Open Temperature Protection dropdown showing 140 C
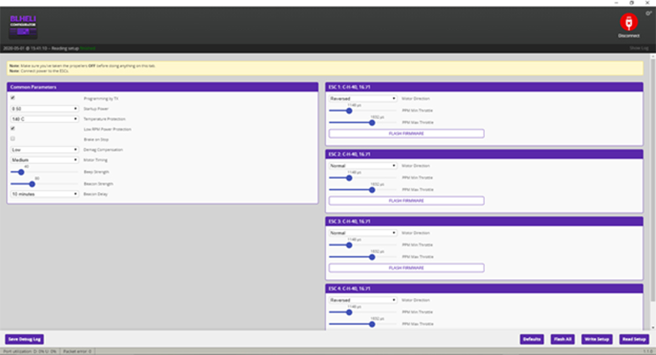The width and height of the screenshot is (656, 355). (45, 119)
